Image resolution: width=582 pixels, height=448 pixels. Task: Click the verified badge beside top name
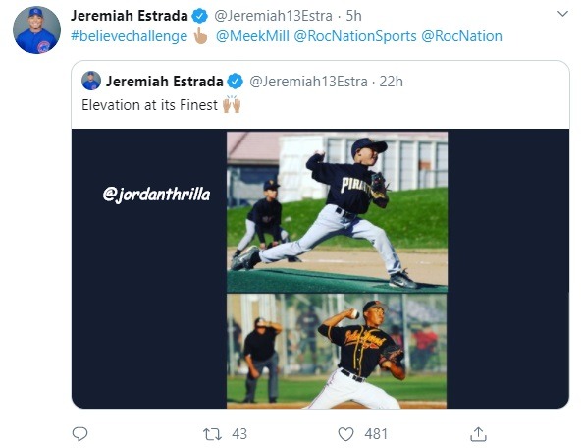199,16
